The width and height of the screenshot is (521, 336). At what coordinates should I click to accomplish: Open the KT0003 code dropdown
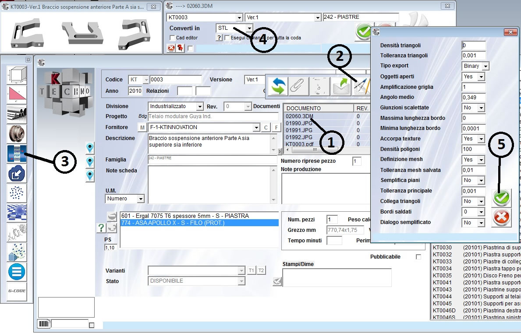[x=239, y=17]
